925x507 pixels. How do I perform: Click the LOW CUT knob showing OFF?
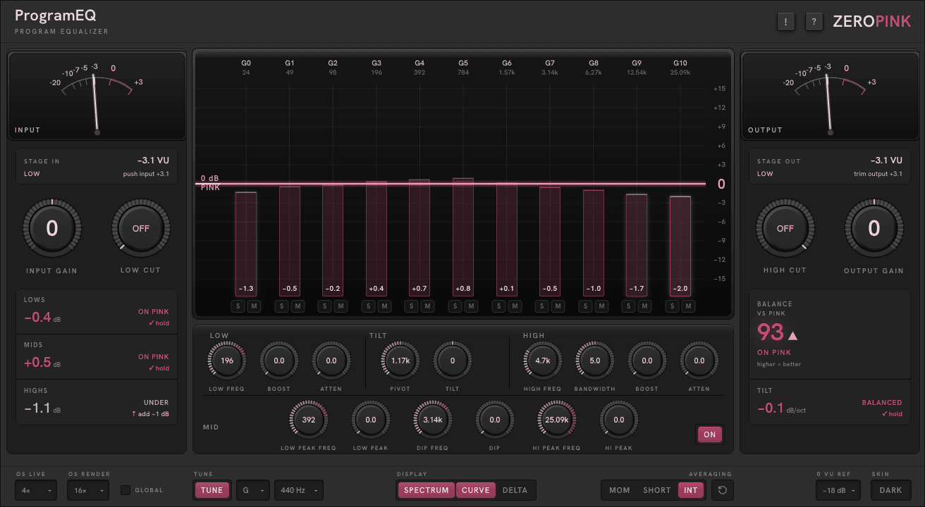141,229
